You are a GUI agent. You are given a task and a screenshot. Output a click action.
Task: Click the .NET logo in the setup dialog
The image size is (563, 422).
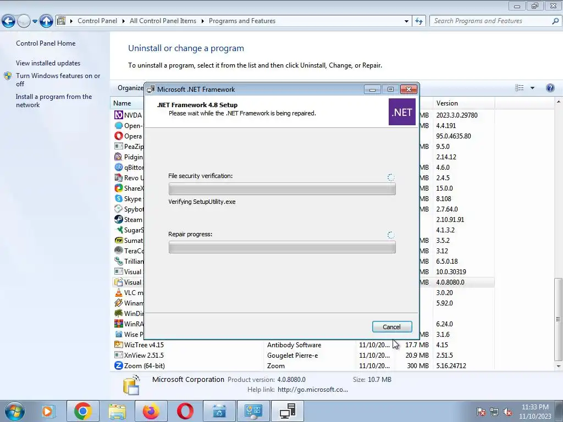tap(402, 112)
